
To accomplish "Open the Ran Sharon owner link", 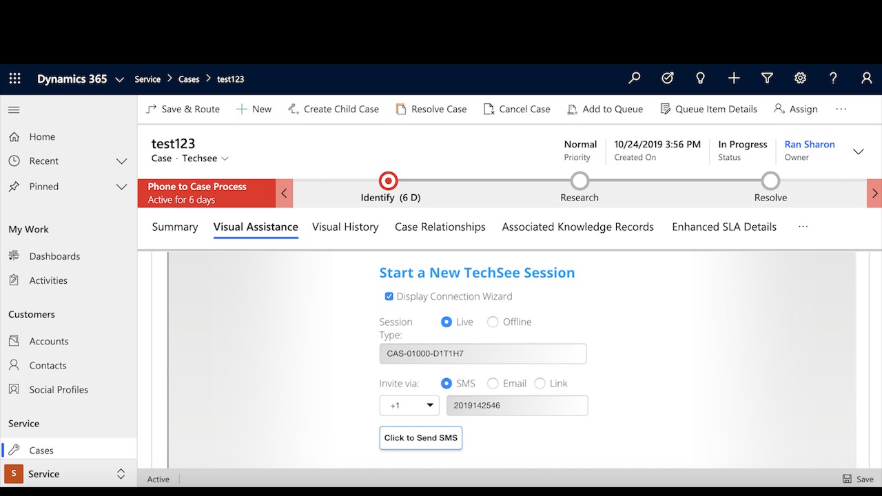I will click(810, 145).
